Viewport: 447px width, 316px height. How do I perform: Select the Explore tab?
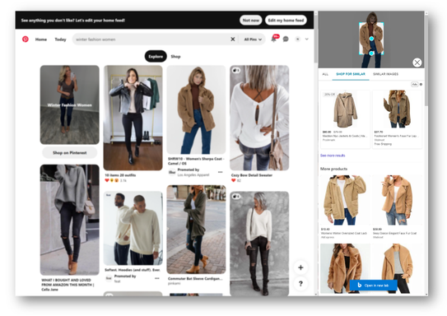156,57
